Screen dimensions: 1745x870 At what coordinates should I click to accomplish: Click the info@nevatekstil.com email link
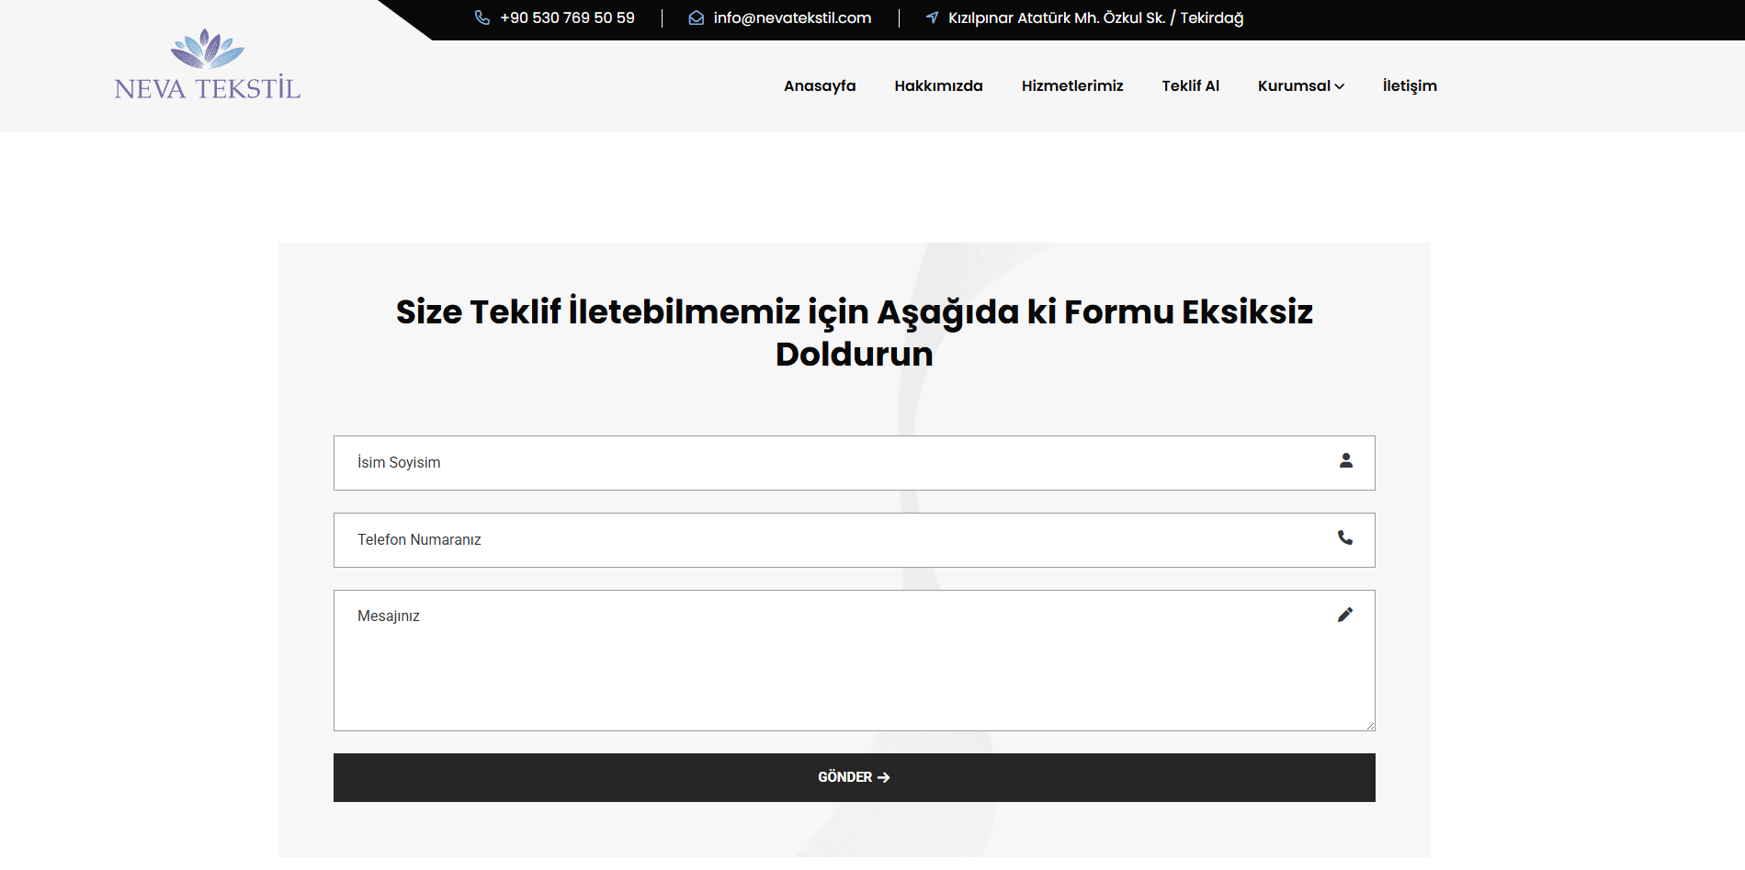pyautogui.click(x=792, y=17)
